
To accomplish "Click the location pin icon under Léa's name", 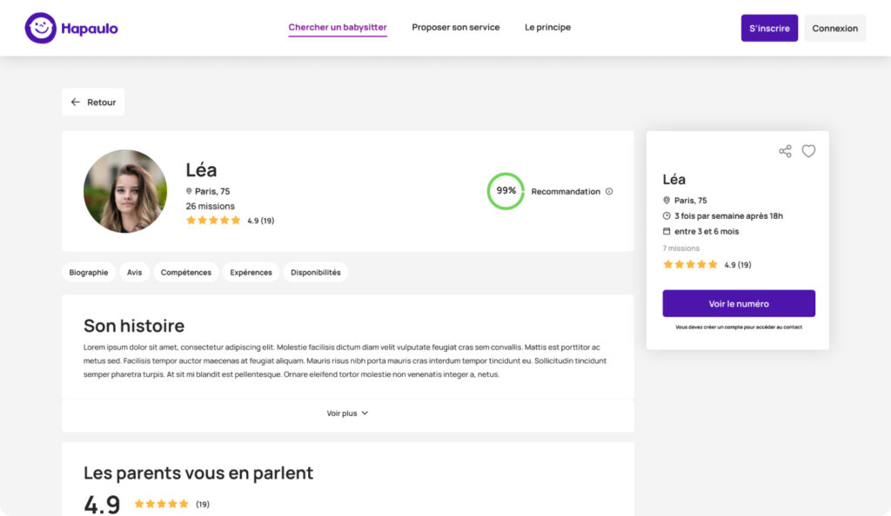I will click(189, 191).
